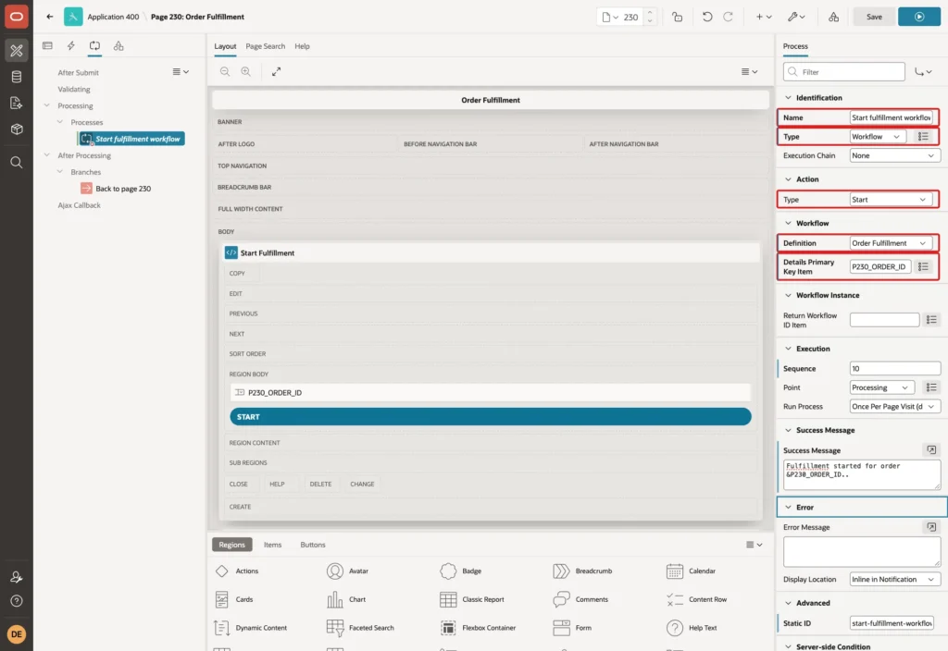The width and height of the screenshot is (948, 651).
Task: Open the Help tab
Action: (303, 46)
